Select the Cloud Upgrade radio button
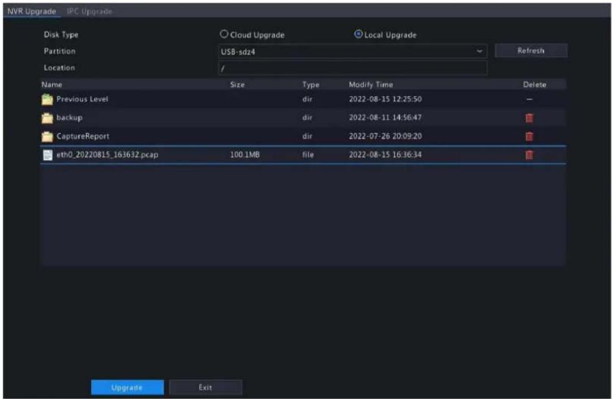Viewport: 612px width, 399px height. pyautogui.click(x=224, y=34)
